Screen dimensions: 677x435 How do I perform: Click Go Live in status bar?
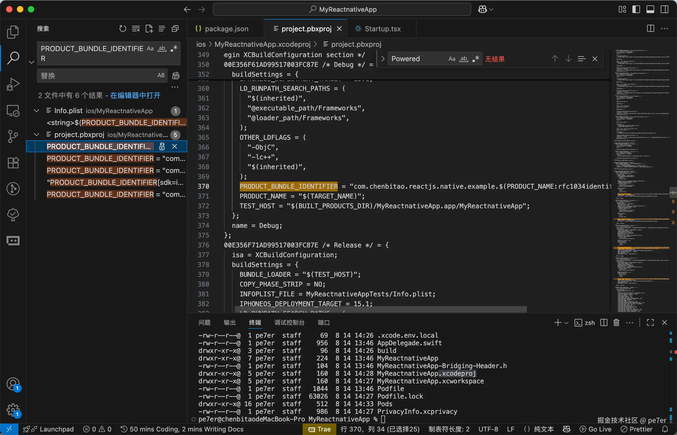coord(596,429)
